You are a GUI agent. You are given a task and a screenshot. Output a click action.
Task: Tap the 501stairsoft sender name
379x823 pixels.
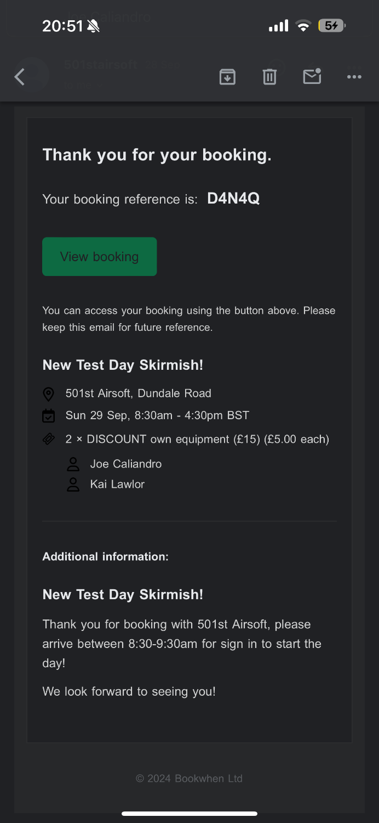tap(101, 65)
